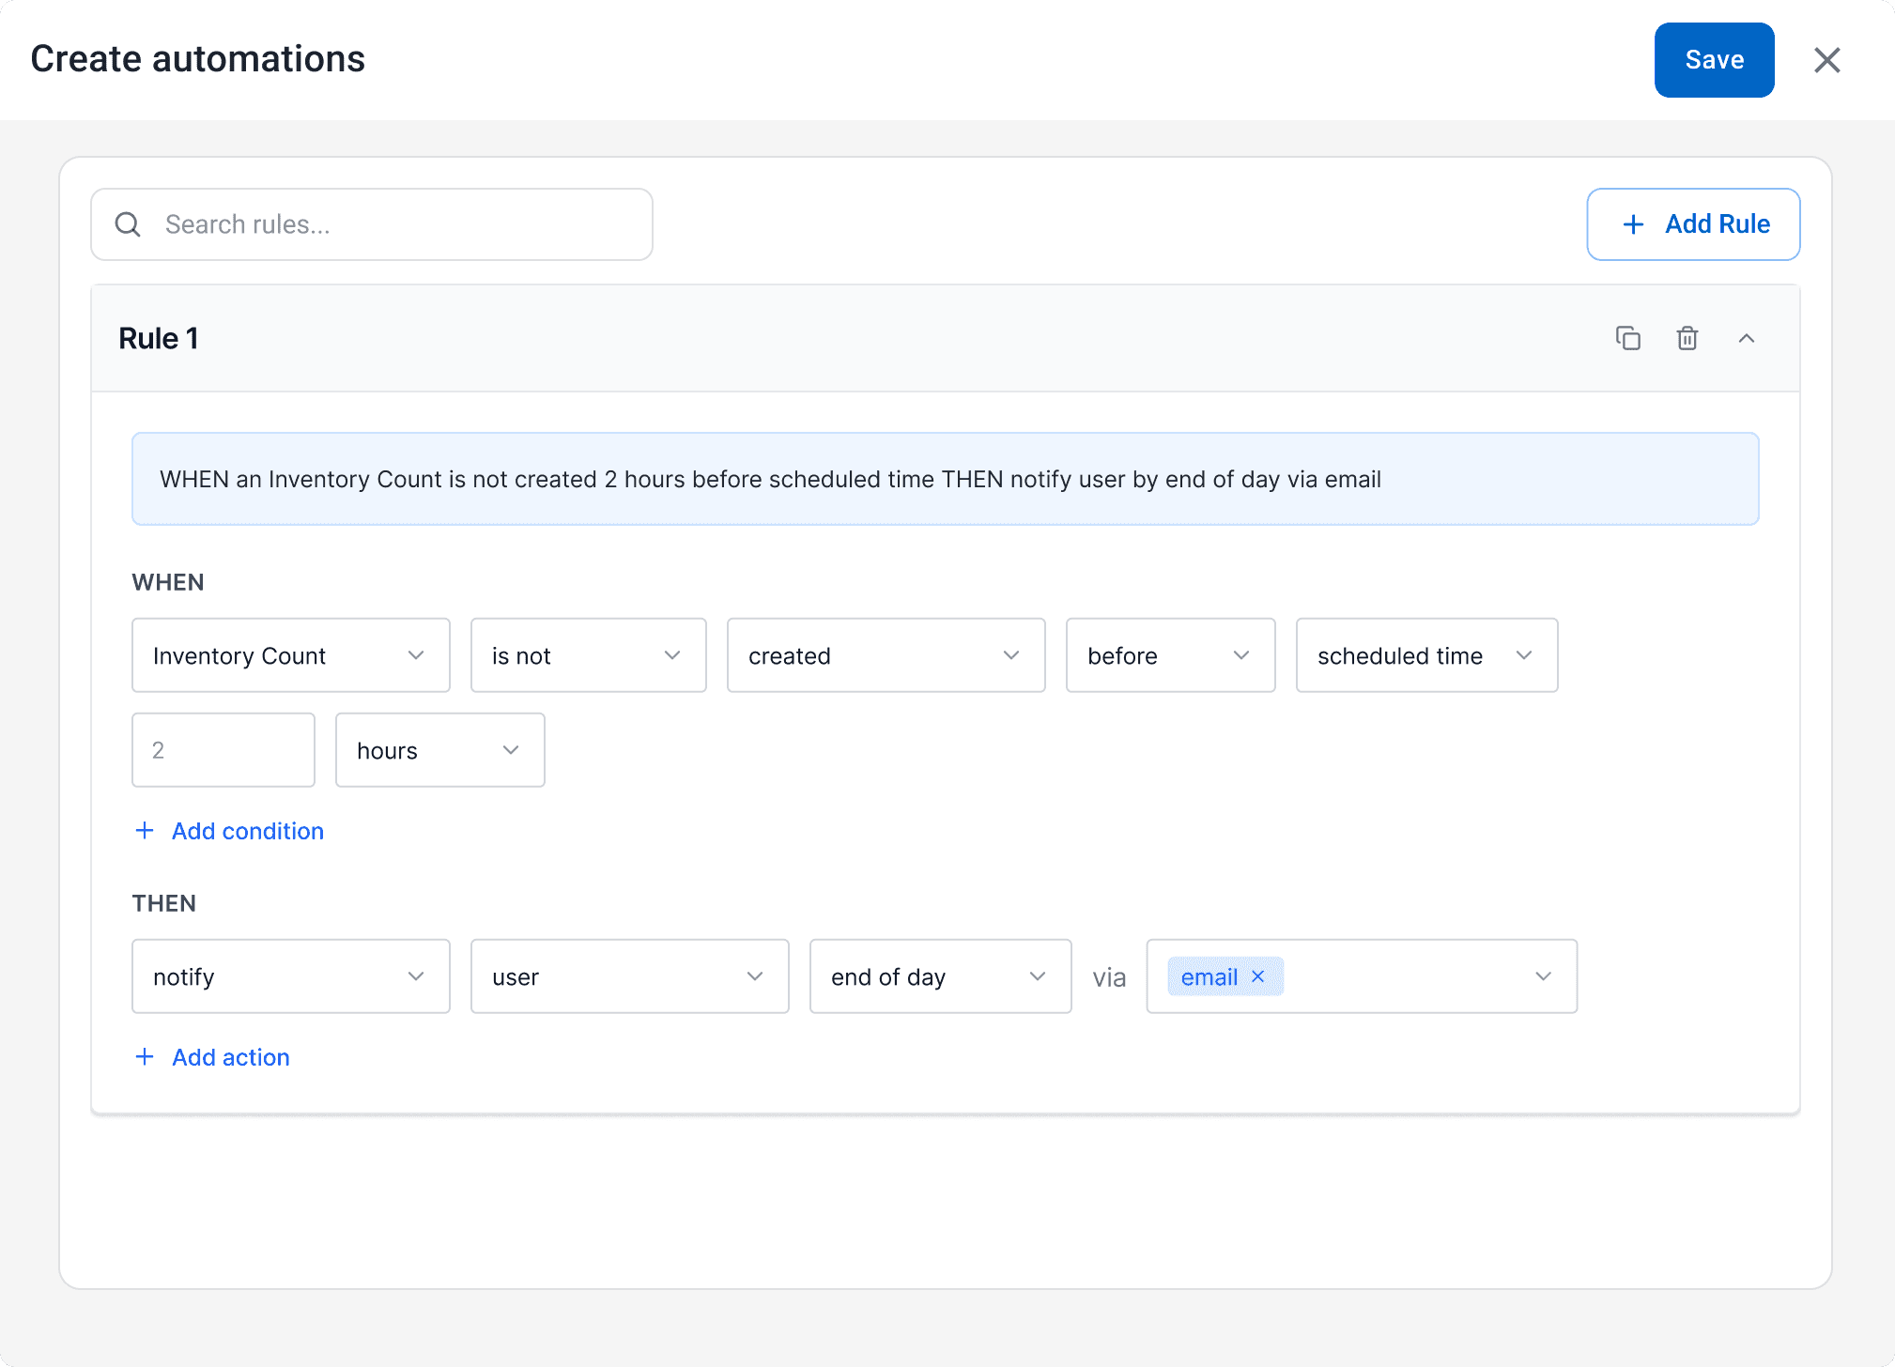Remove the email tag via x
Viewport: 1895px width, 1367px height.
coord(1258,976)
